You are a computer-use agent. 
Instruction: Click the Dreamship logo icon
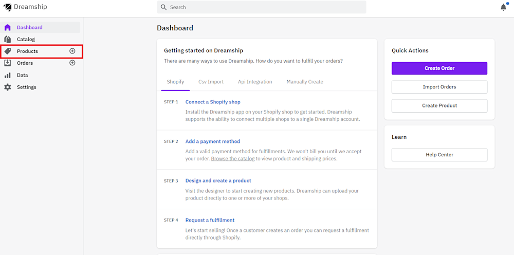7,7
